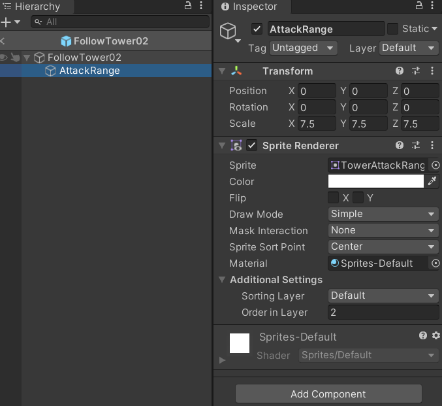Click the eyedropper icon next to Color
Viewport: 442px width, 406px height.
[432, 182]
